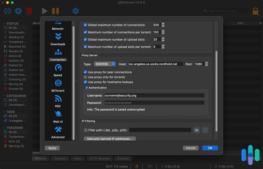The width and height of the screenshot is (263, 169).
Task: Open the Advanced settings page
Action: coord(58,132)
